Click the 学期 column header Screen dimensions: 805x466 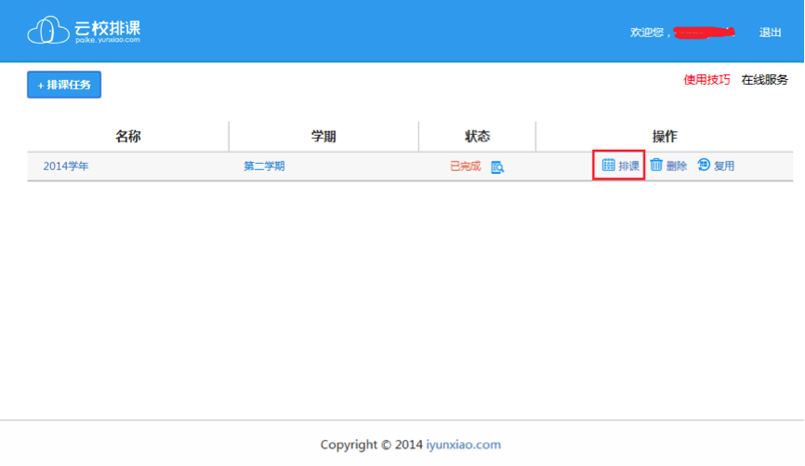pos(323,137)
